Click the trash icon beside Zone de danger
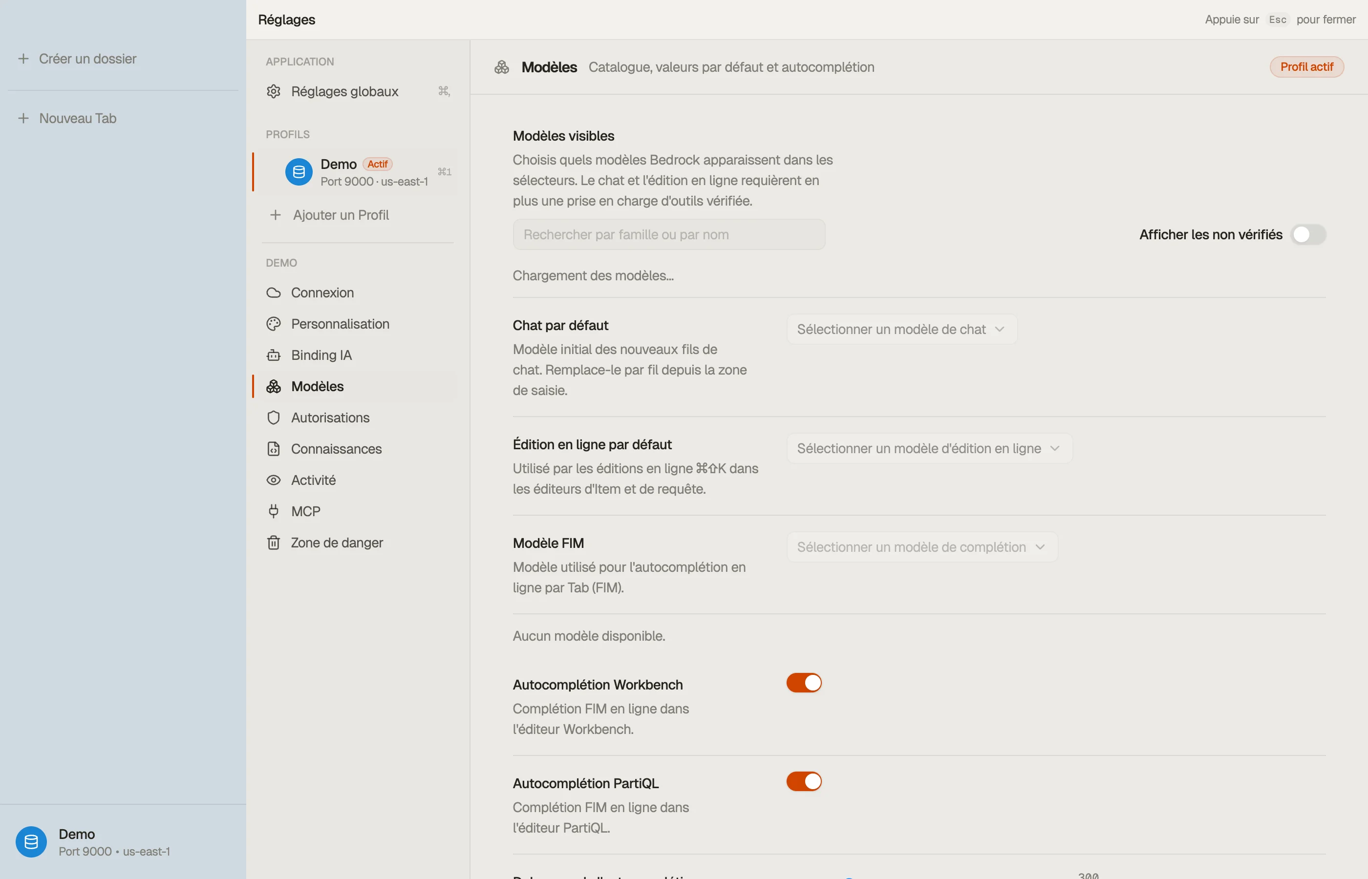The height and width of the screenshot is (879, 1368). pyautogui.click(x=274, y=542)
